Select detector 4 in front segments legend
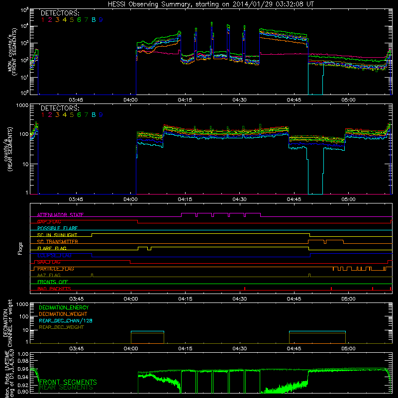398x398 pixels. 65,20
